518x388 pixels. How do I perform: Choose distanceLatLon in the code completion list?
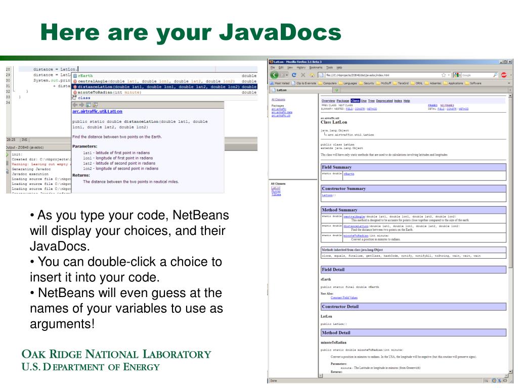tap(164, 87)
